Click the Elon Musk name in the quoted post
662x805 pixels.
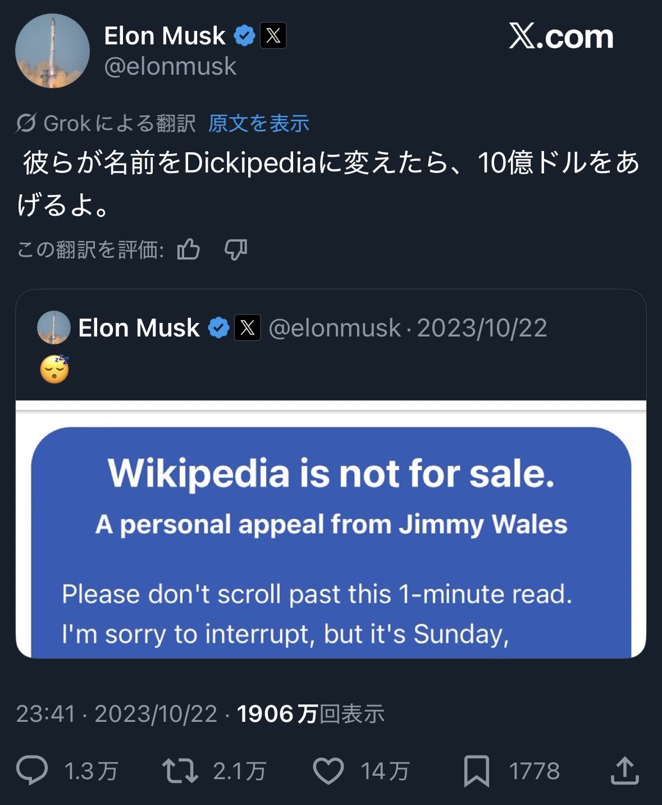tap(139, 328)
